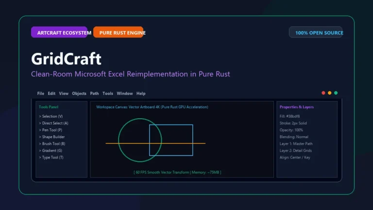Screen dimensions: 373x210
Task: Select the Direct Select (A) tool
Action: click(x=53, y=123)
